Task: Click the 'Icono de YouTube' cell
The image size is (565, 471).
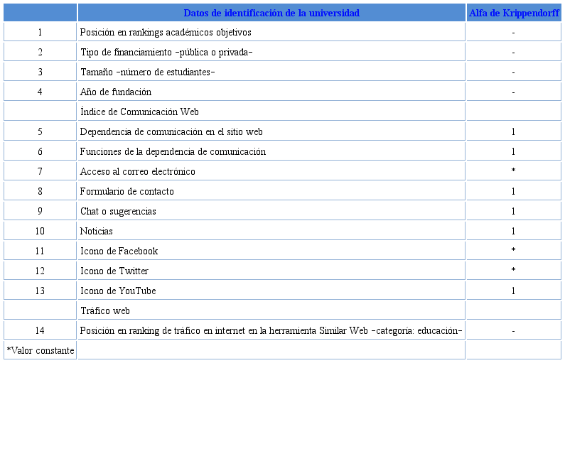Action: pos(118,291)
